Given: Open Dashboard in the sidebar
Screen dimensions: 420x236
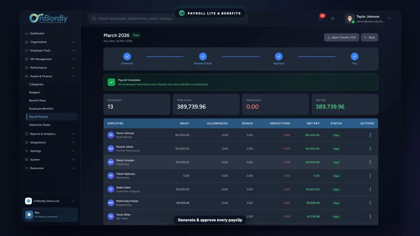Looking at the screenshot, I should click(37, 33).
